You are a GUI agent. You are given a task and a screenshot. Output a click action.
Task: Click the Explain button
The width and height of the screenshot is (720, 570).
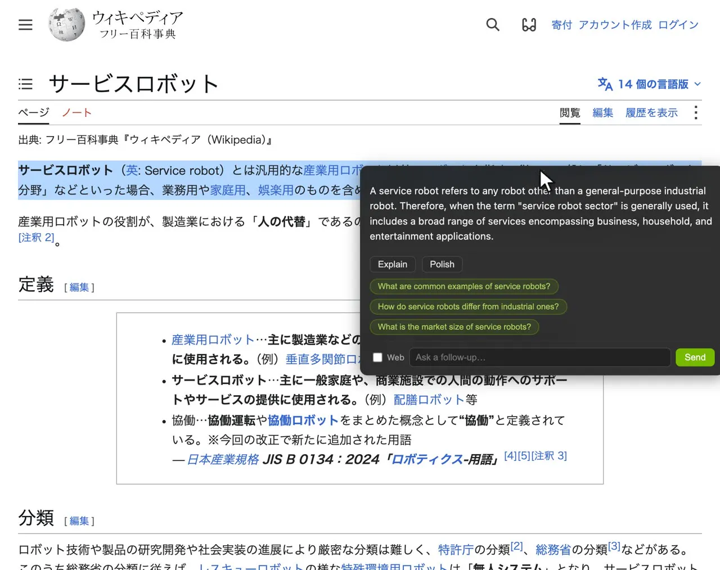(x=393, y=264)
